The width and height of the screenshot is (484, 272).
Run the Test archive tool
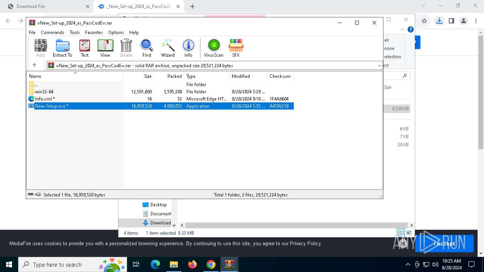85,48
